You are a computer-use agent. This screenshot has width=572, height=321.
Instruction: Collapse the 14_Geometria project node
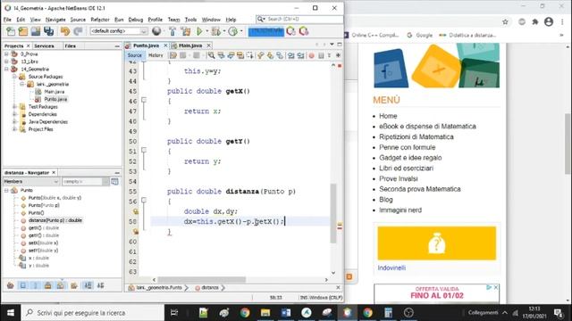(x=6, y=69)
